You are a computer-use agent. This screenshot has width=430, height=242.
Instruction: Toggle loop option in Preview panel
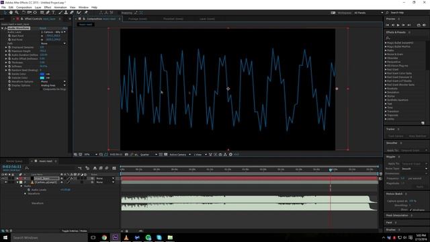pyautogui.click(x=419, y=25)
